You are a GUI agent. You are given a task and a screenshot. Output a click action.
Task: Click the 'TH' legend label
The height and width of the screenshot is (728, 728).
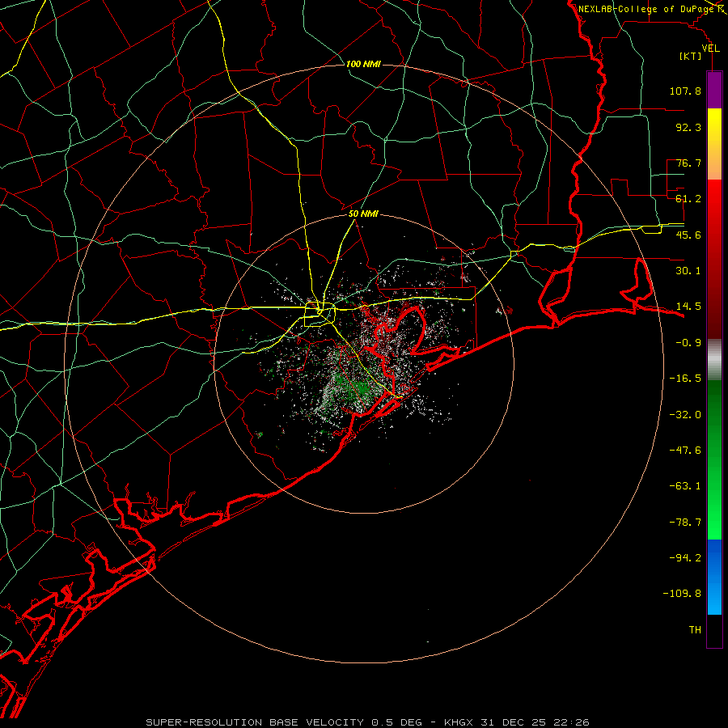coord(695,630)
